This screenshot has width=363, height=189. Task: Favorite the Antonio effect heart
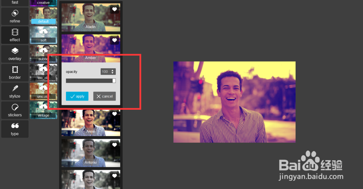pyautogui.click(x=115, y=145)
